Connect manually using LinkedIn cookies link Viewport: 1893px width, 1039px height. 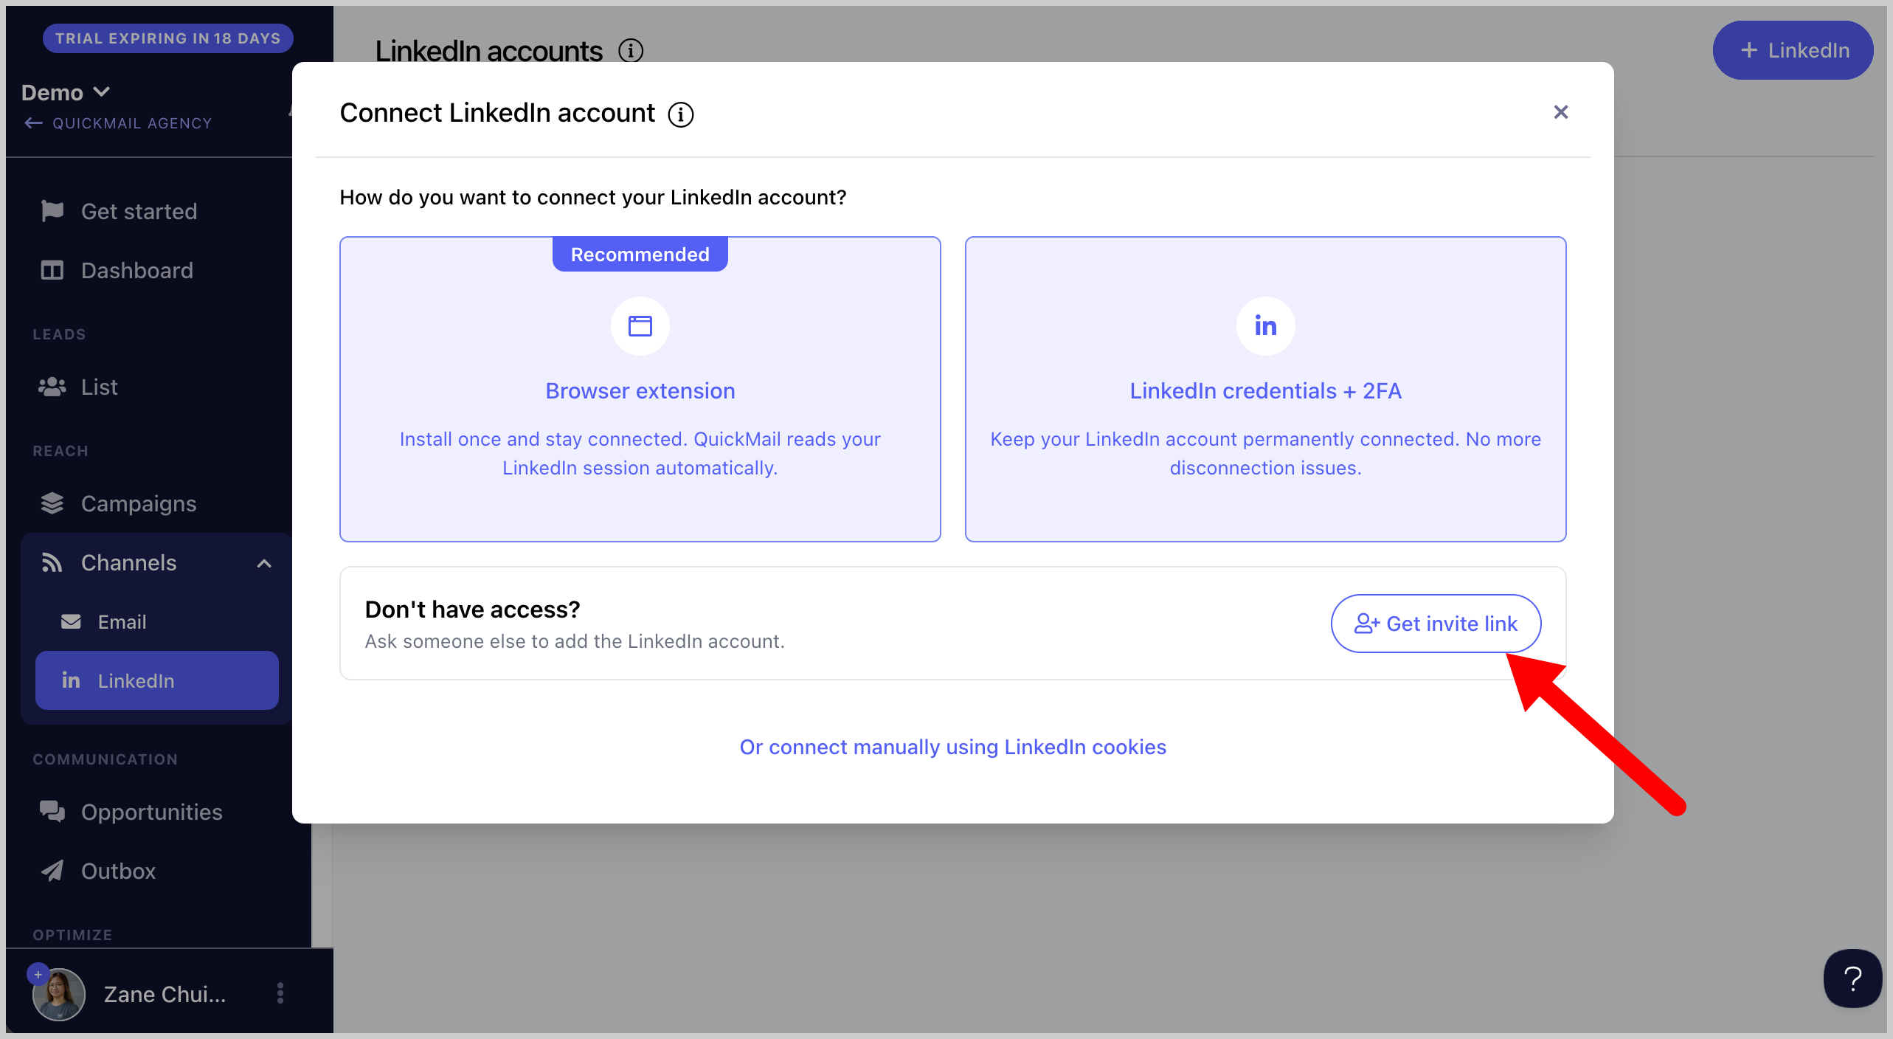[952, 747]
